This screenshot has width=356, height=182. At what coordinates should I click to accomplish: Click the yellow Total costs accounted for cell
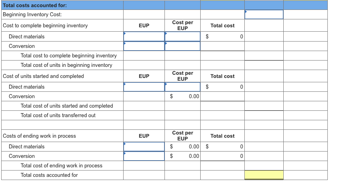[264, 175]
